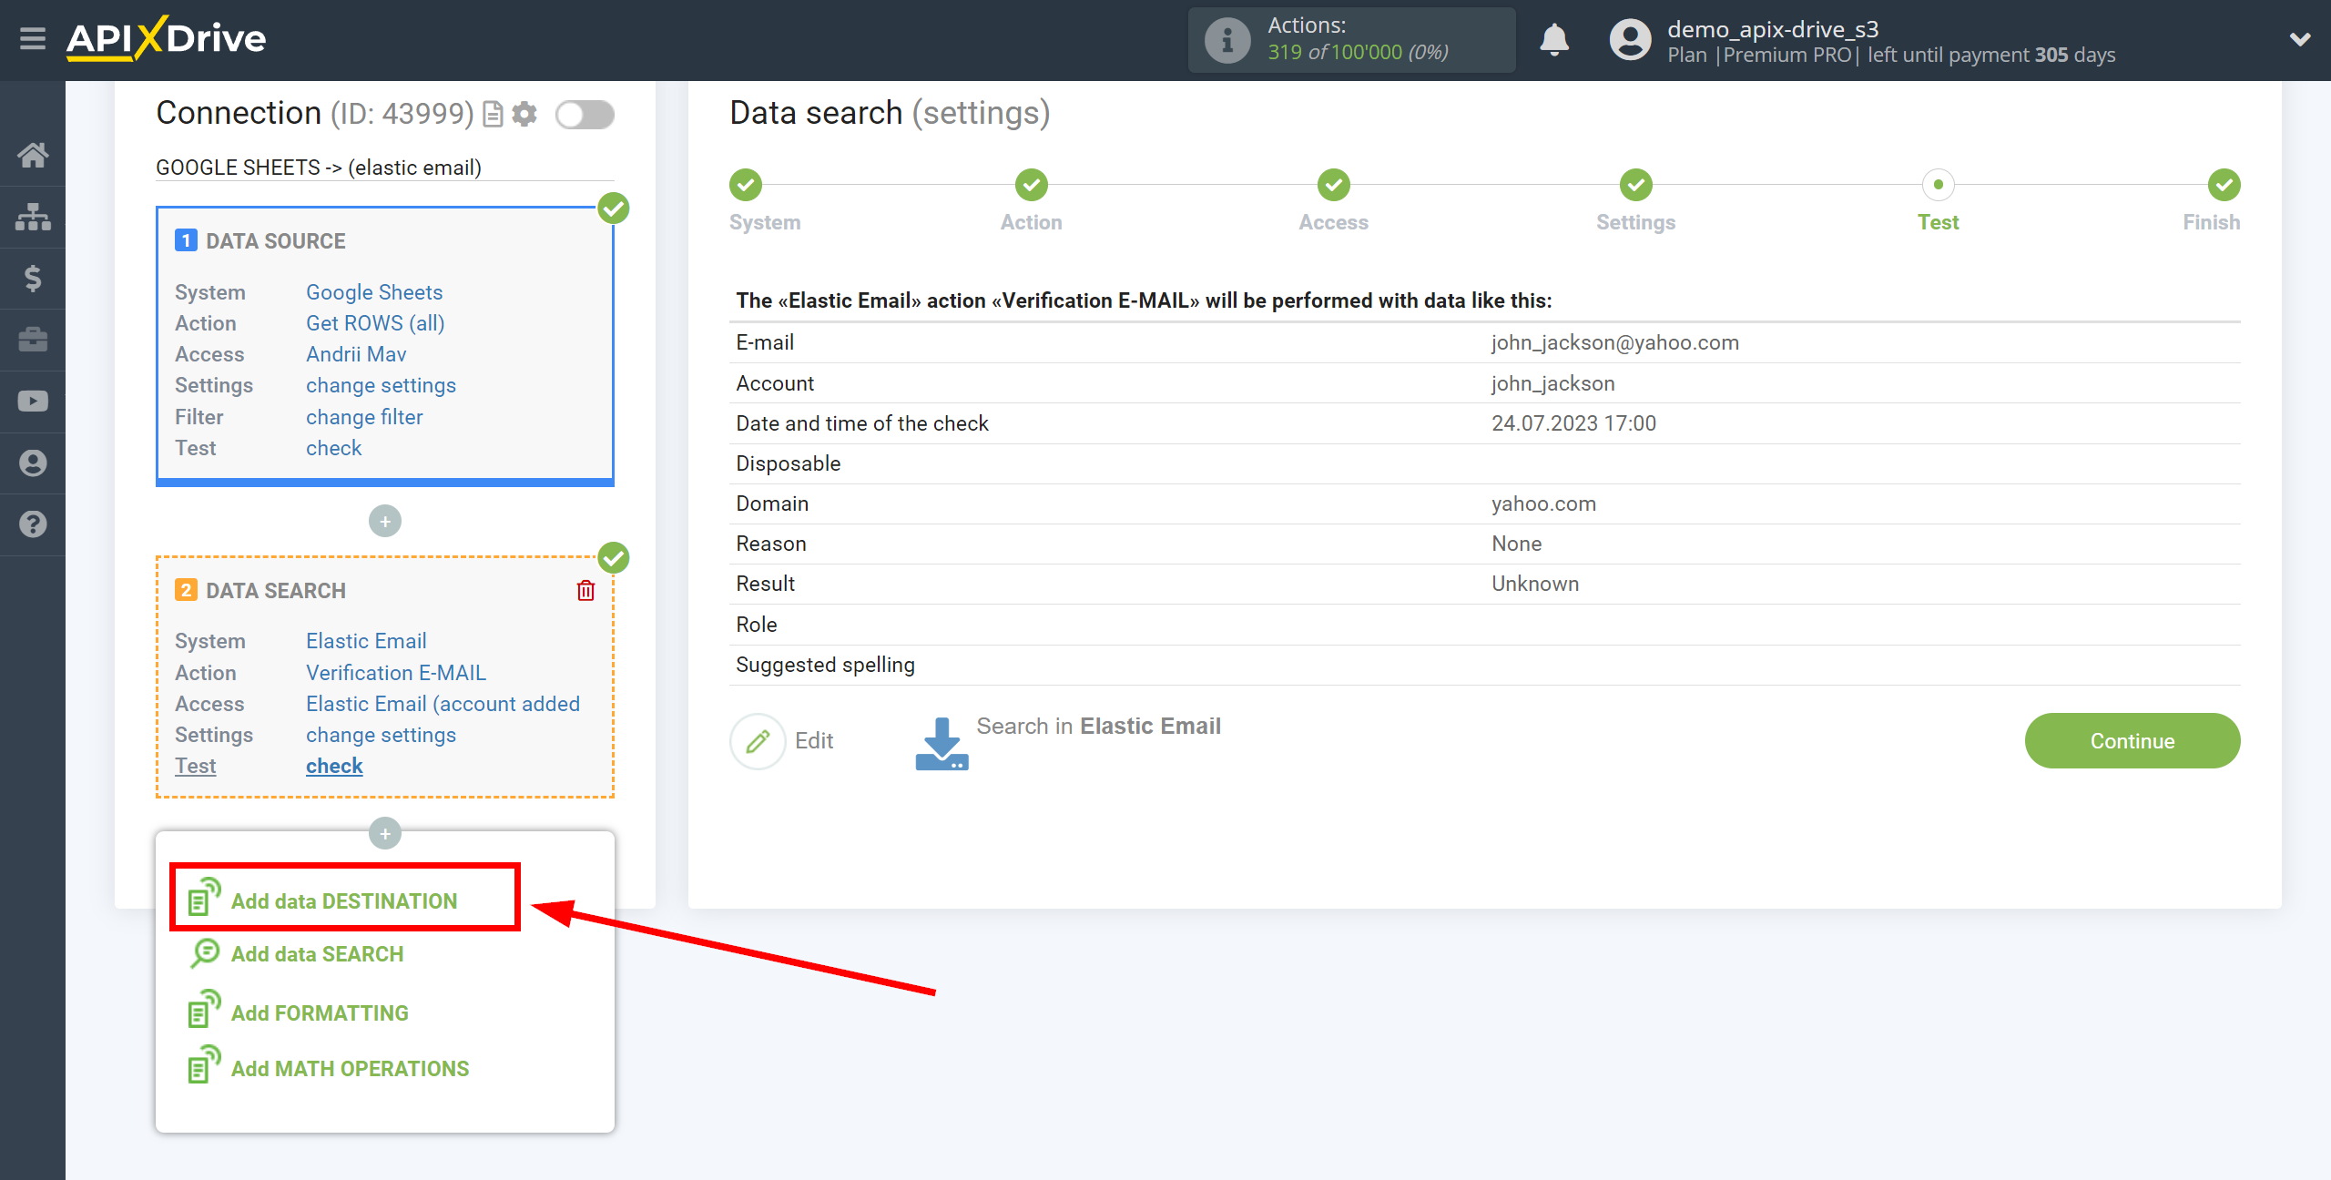Click change filter link
The width and height of the screenshot is (2331, 1180).
[x=364, y=417]
